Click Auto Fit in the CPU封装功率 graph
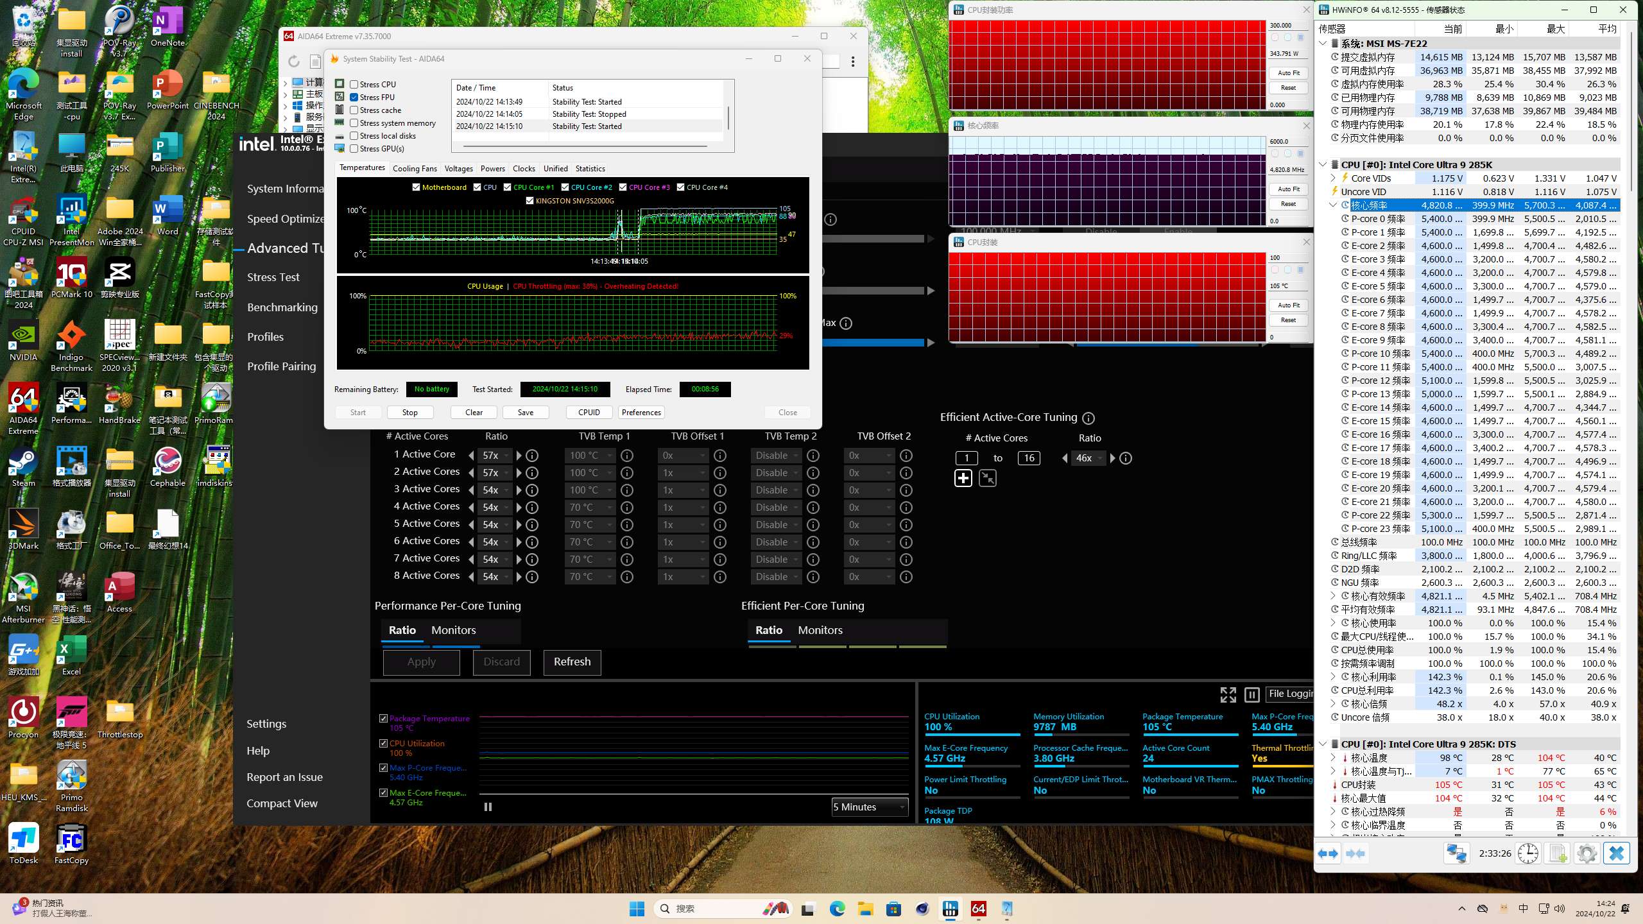The image size is (1643, 924). click(x=1288, y=73)
